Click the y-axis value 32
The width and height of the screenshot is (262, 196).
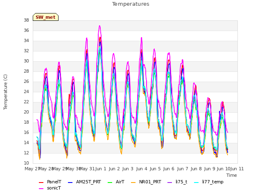pos(26,51)
